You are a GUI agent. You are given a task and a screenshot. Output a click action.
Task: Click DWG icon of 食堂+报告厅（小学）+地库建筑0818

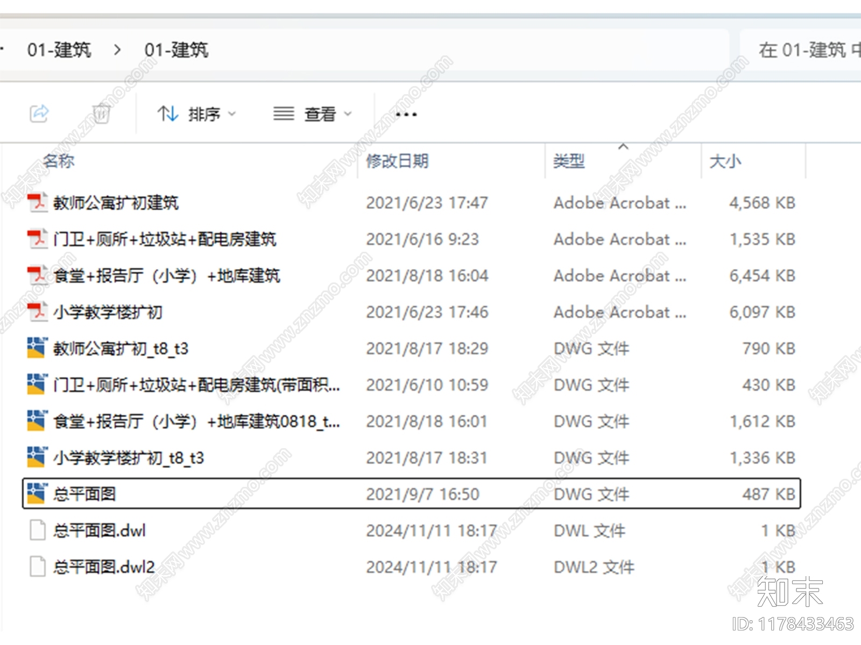(37, 421)
